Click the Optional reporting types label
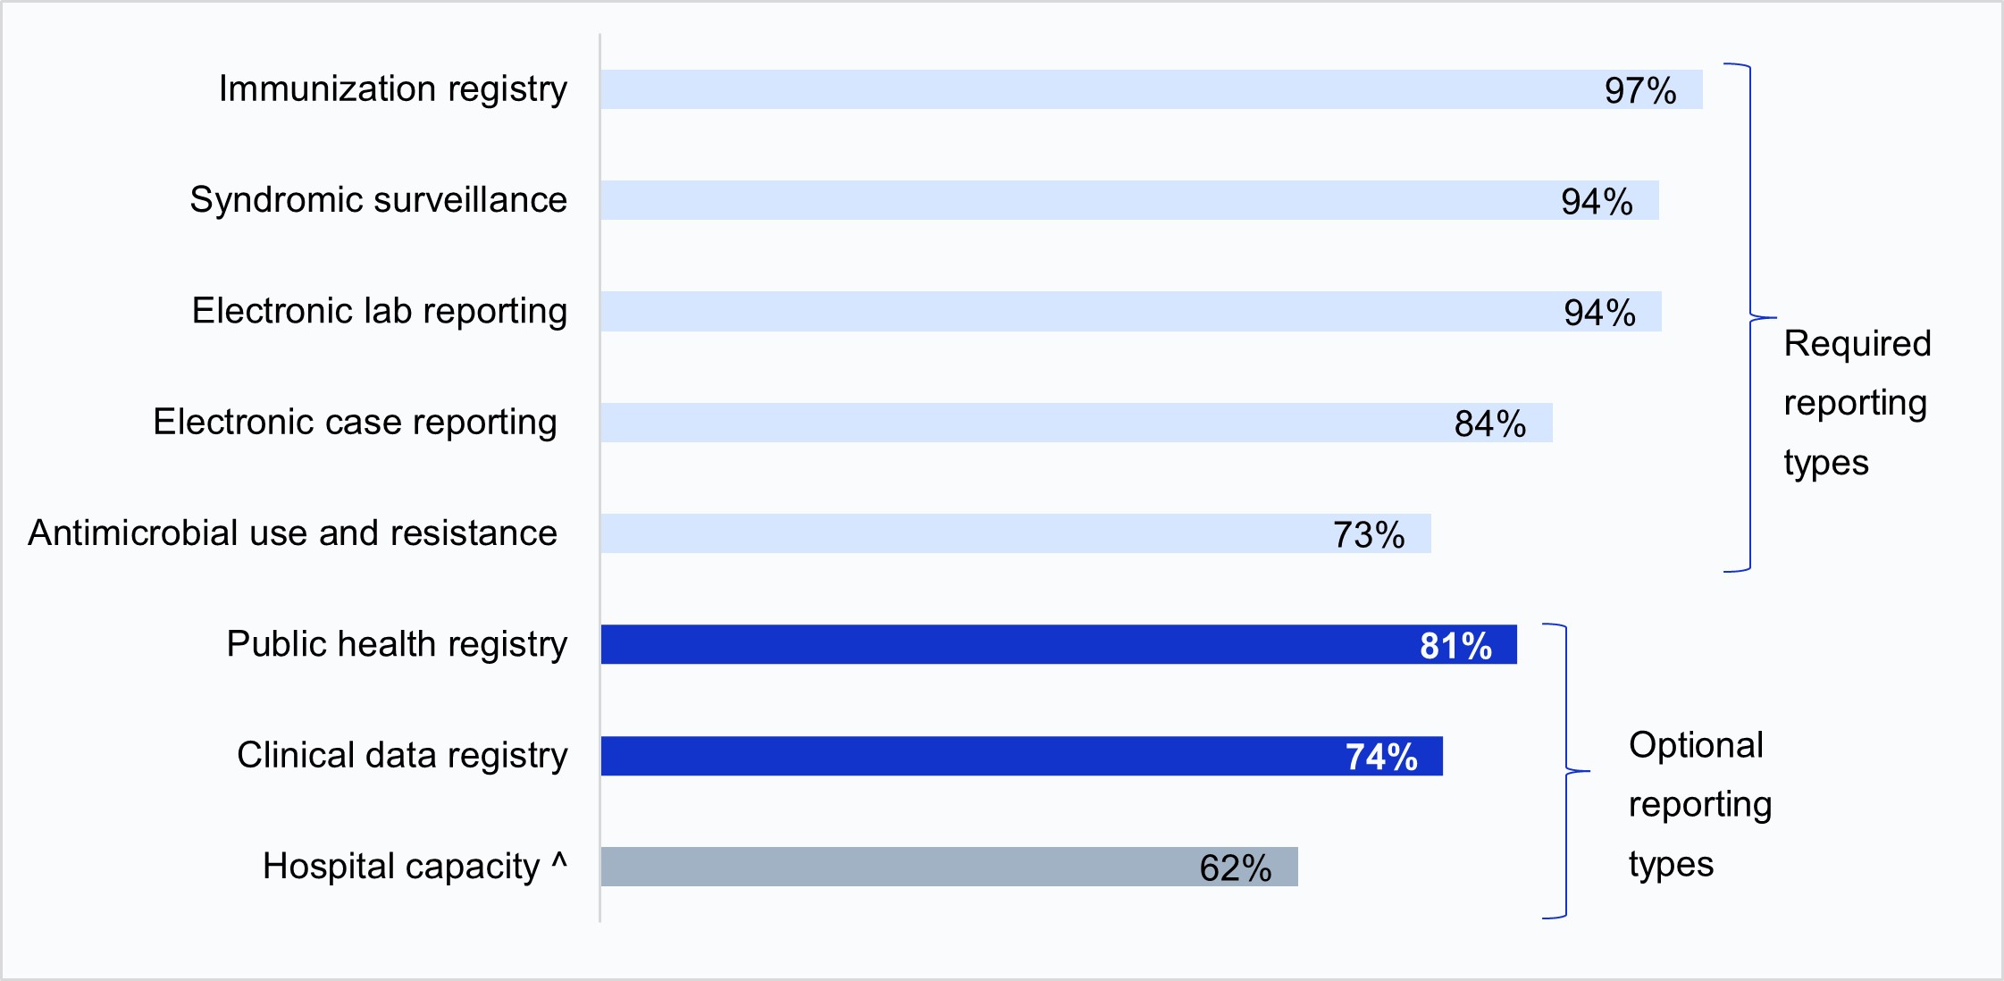The width and height of the screenshot is (2004, 981). (x=1699, y=804)
